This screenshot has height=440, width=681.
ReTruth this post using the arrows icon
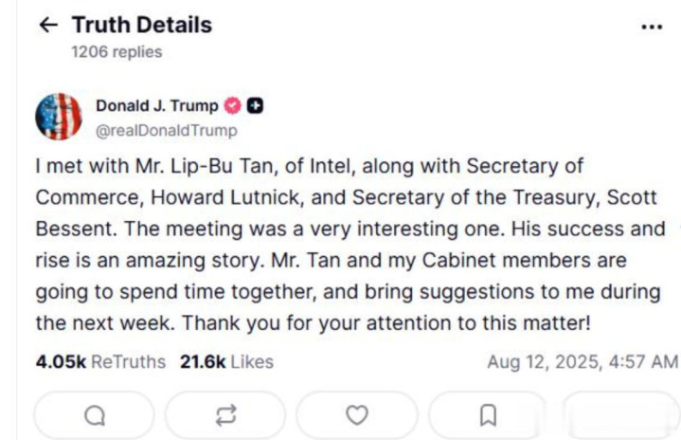pos(224,414)
